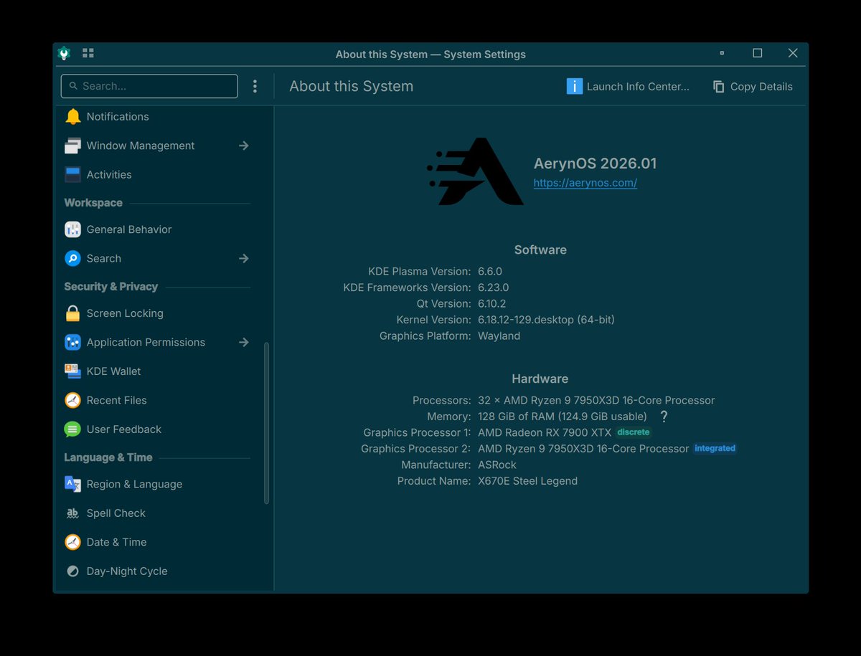Click the AerynOS 2026.01 title text
Viewport: 861px width, 656px height.
(596, 163)
